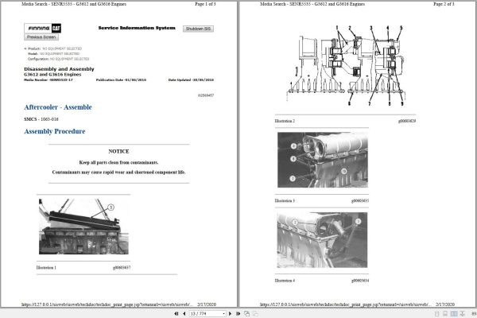
Task: Click 'Keep all parts clean from contaminants.' line
Action: (118, 162)
